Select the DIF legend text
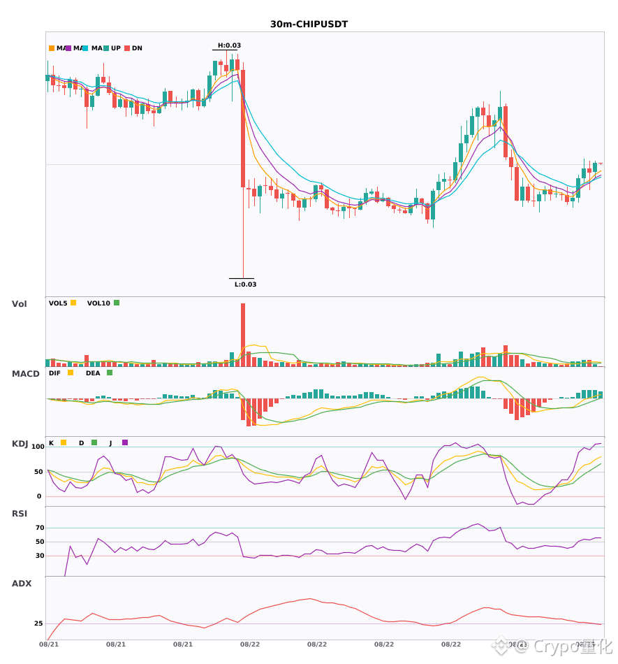This screenshot has width=618, height=664. click(54, 373)
